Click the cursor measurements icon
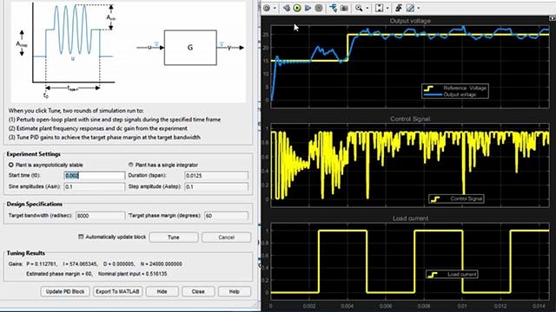 point(410,8)
